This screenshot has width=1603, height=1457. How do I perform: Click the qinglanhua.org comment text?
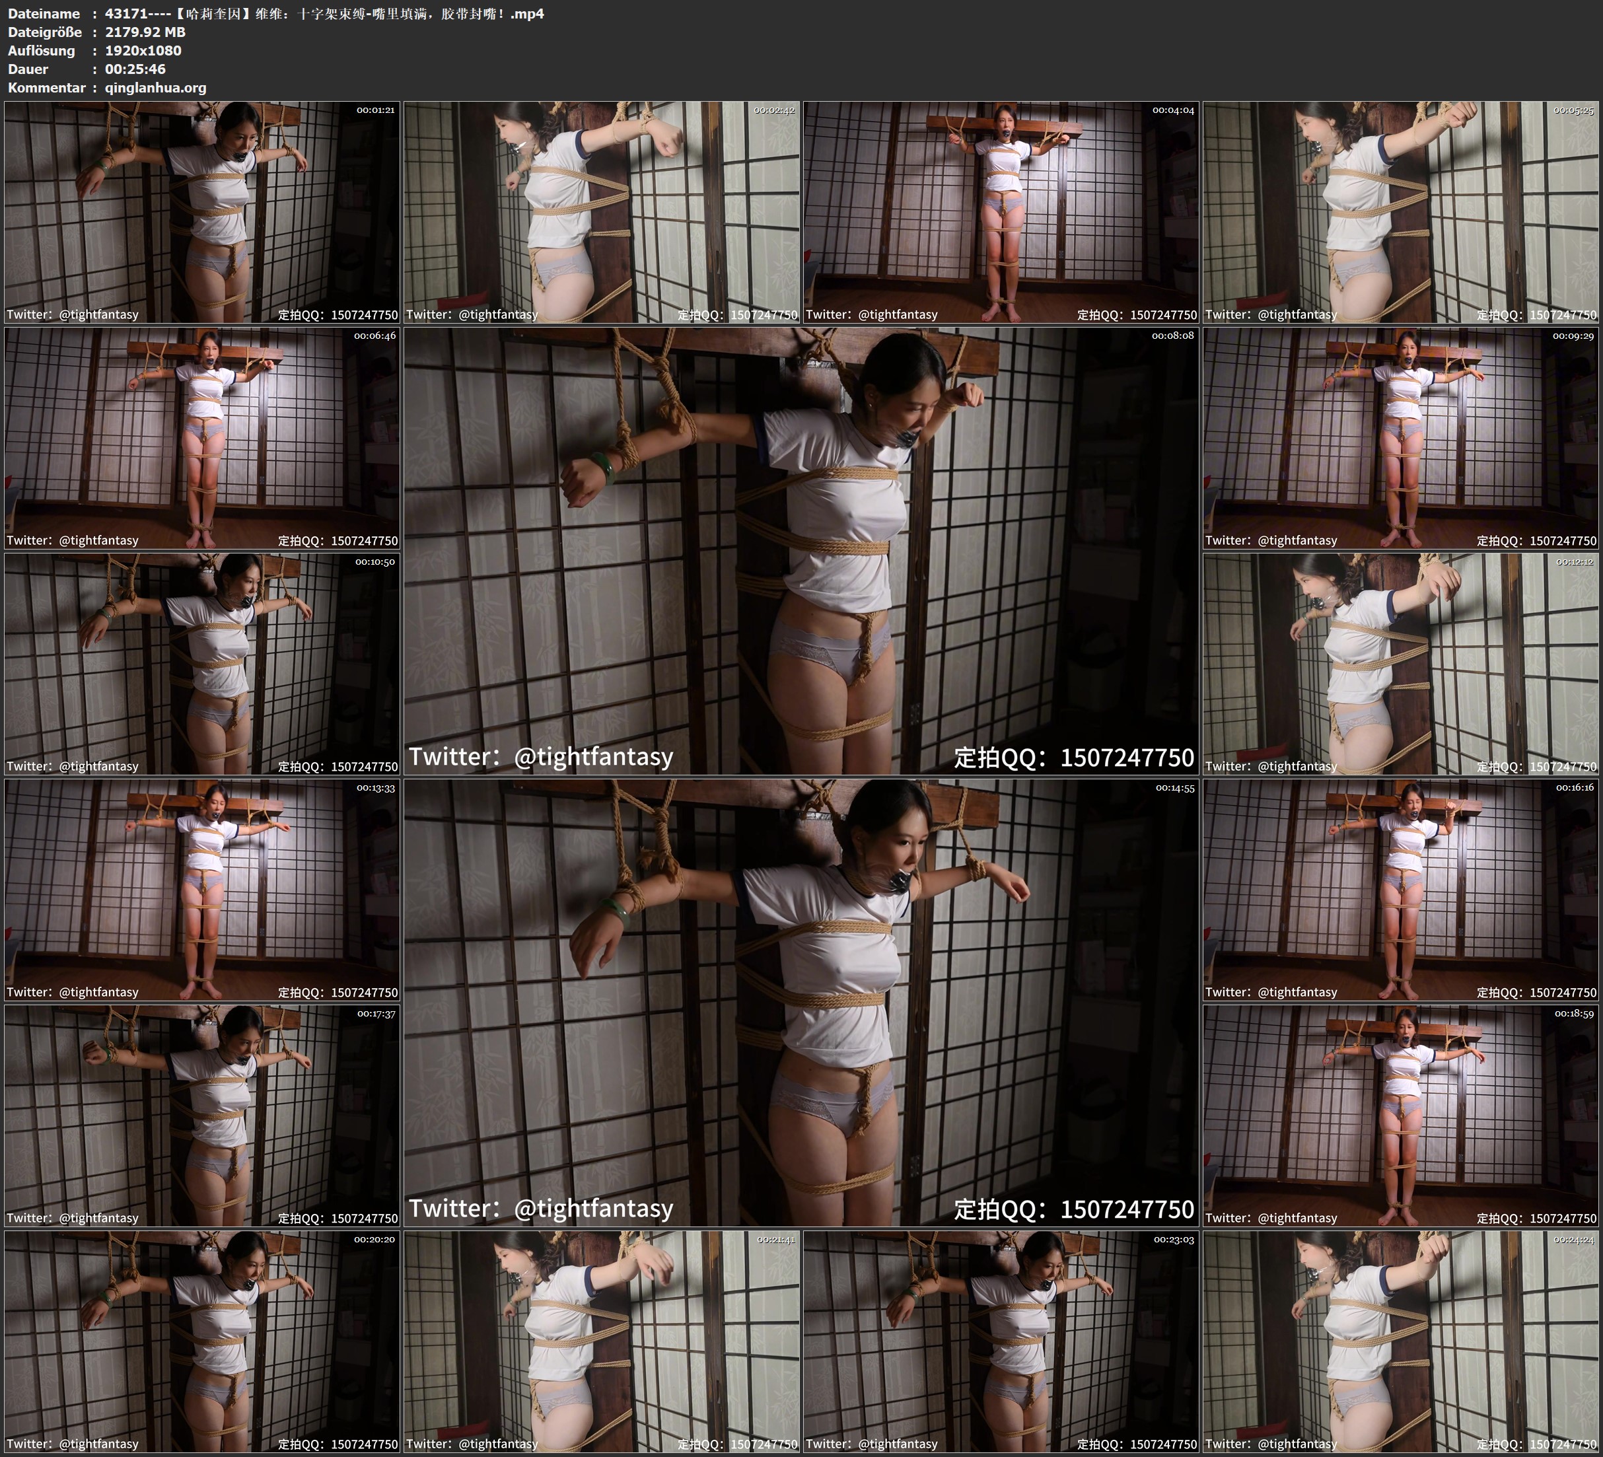click(x=156, y=87)
